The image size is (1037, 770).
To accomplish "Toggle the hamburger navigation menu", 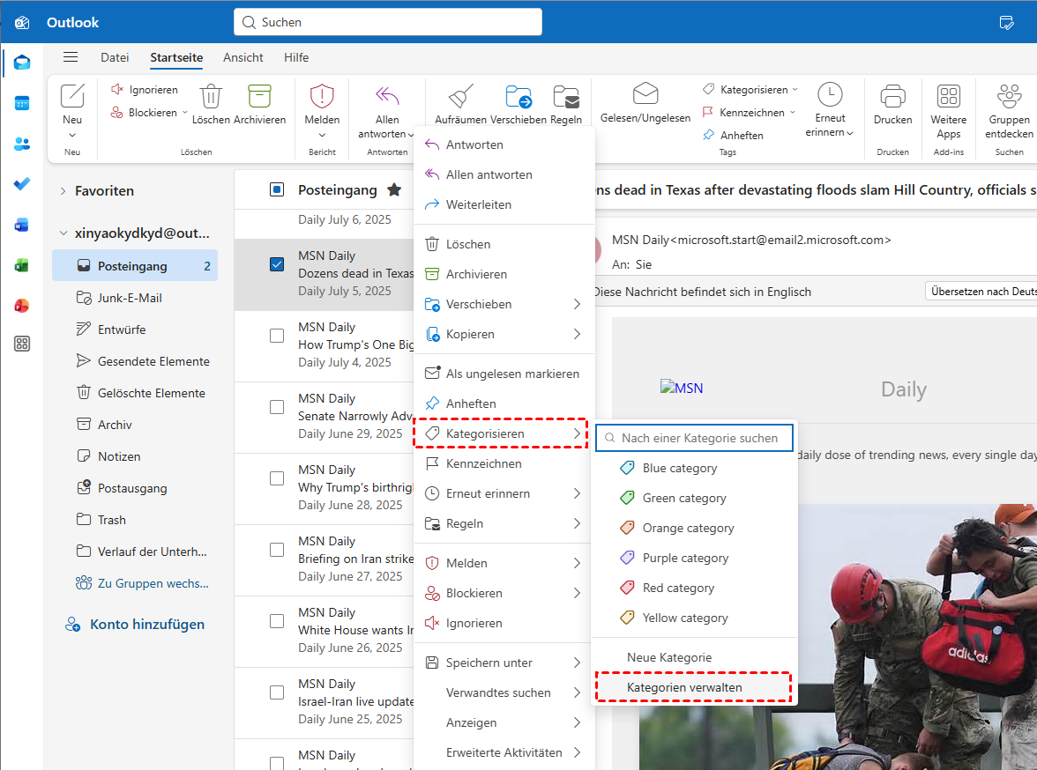I will coord(71,57).
